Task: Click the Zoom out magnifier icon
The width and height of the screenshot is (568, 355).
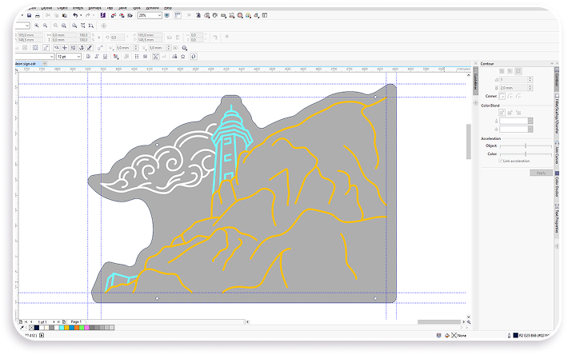Action: click(45, 26)
